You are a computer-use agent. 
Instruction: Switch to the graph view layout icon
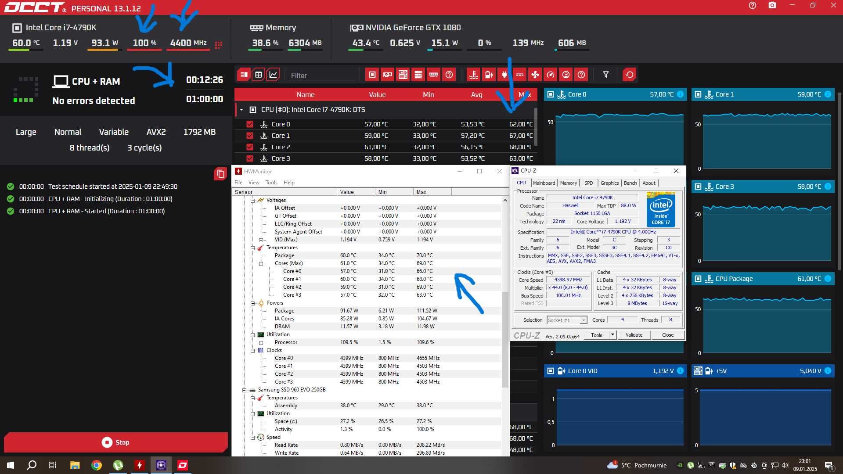pos(273,75)
